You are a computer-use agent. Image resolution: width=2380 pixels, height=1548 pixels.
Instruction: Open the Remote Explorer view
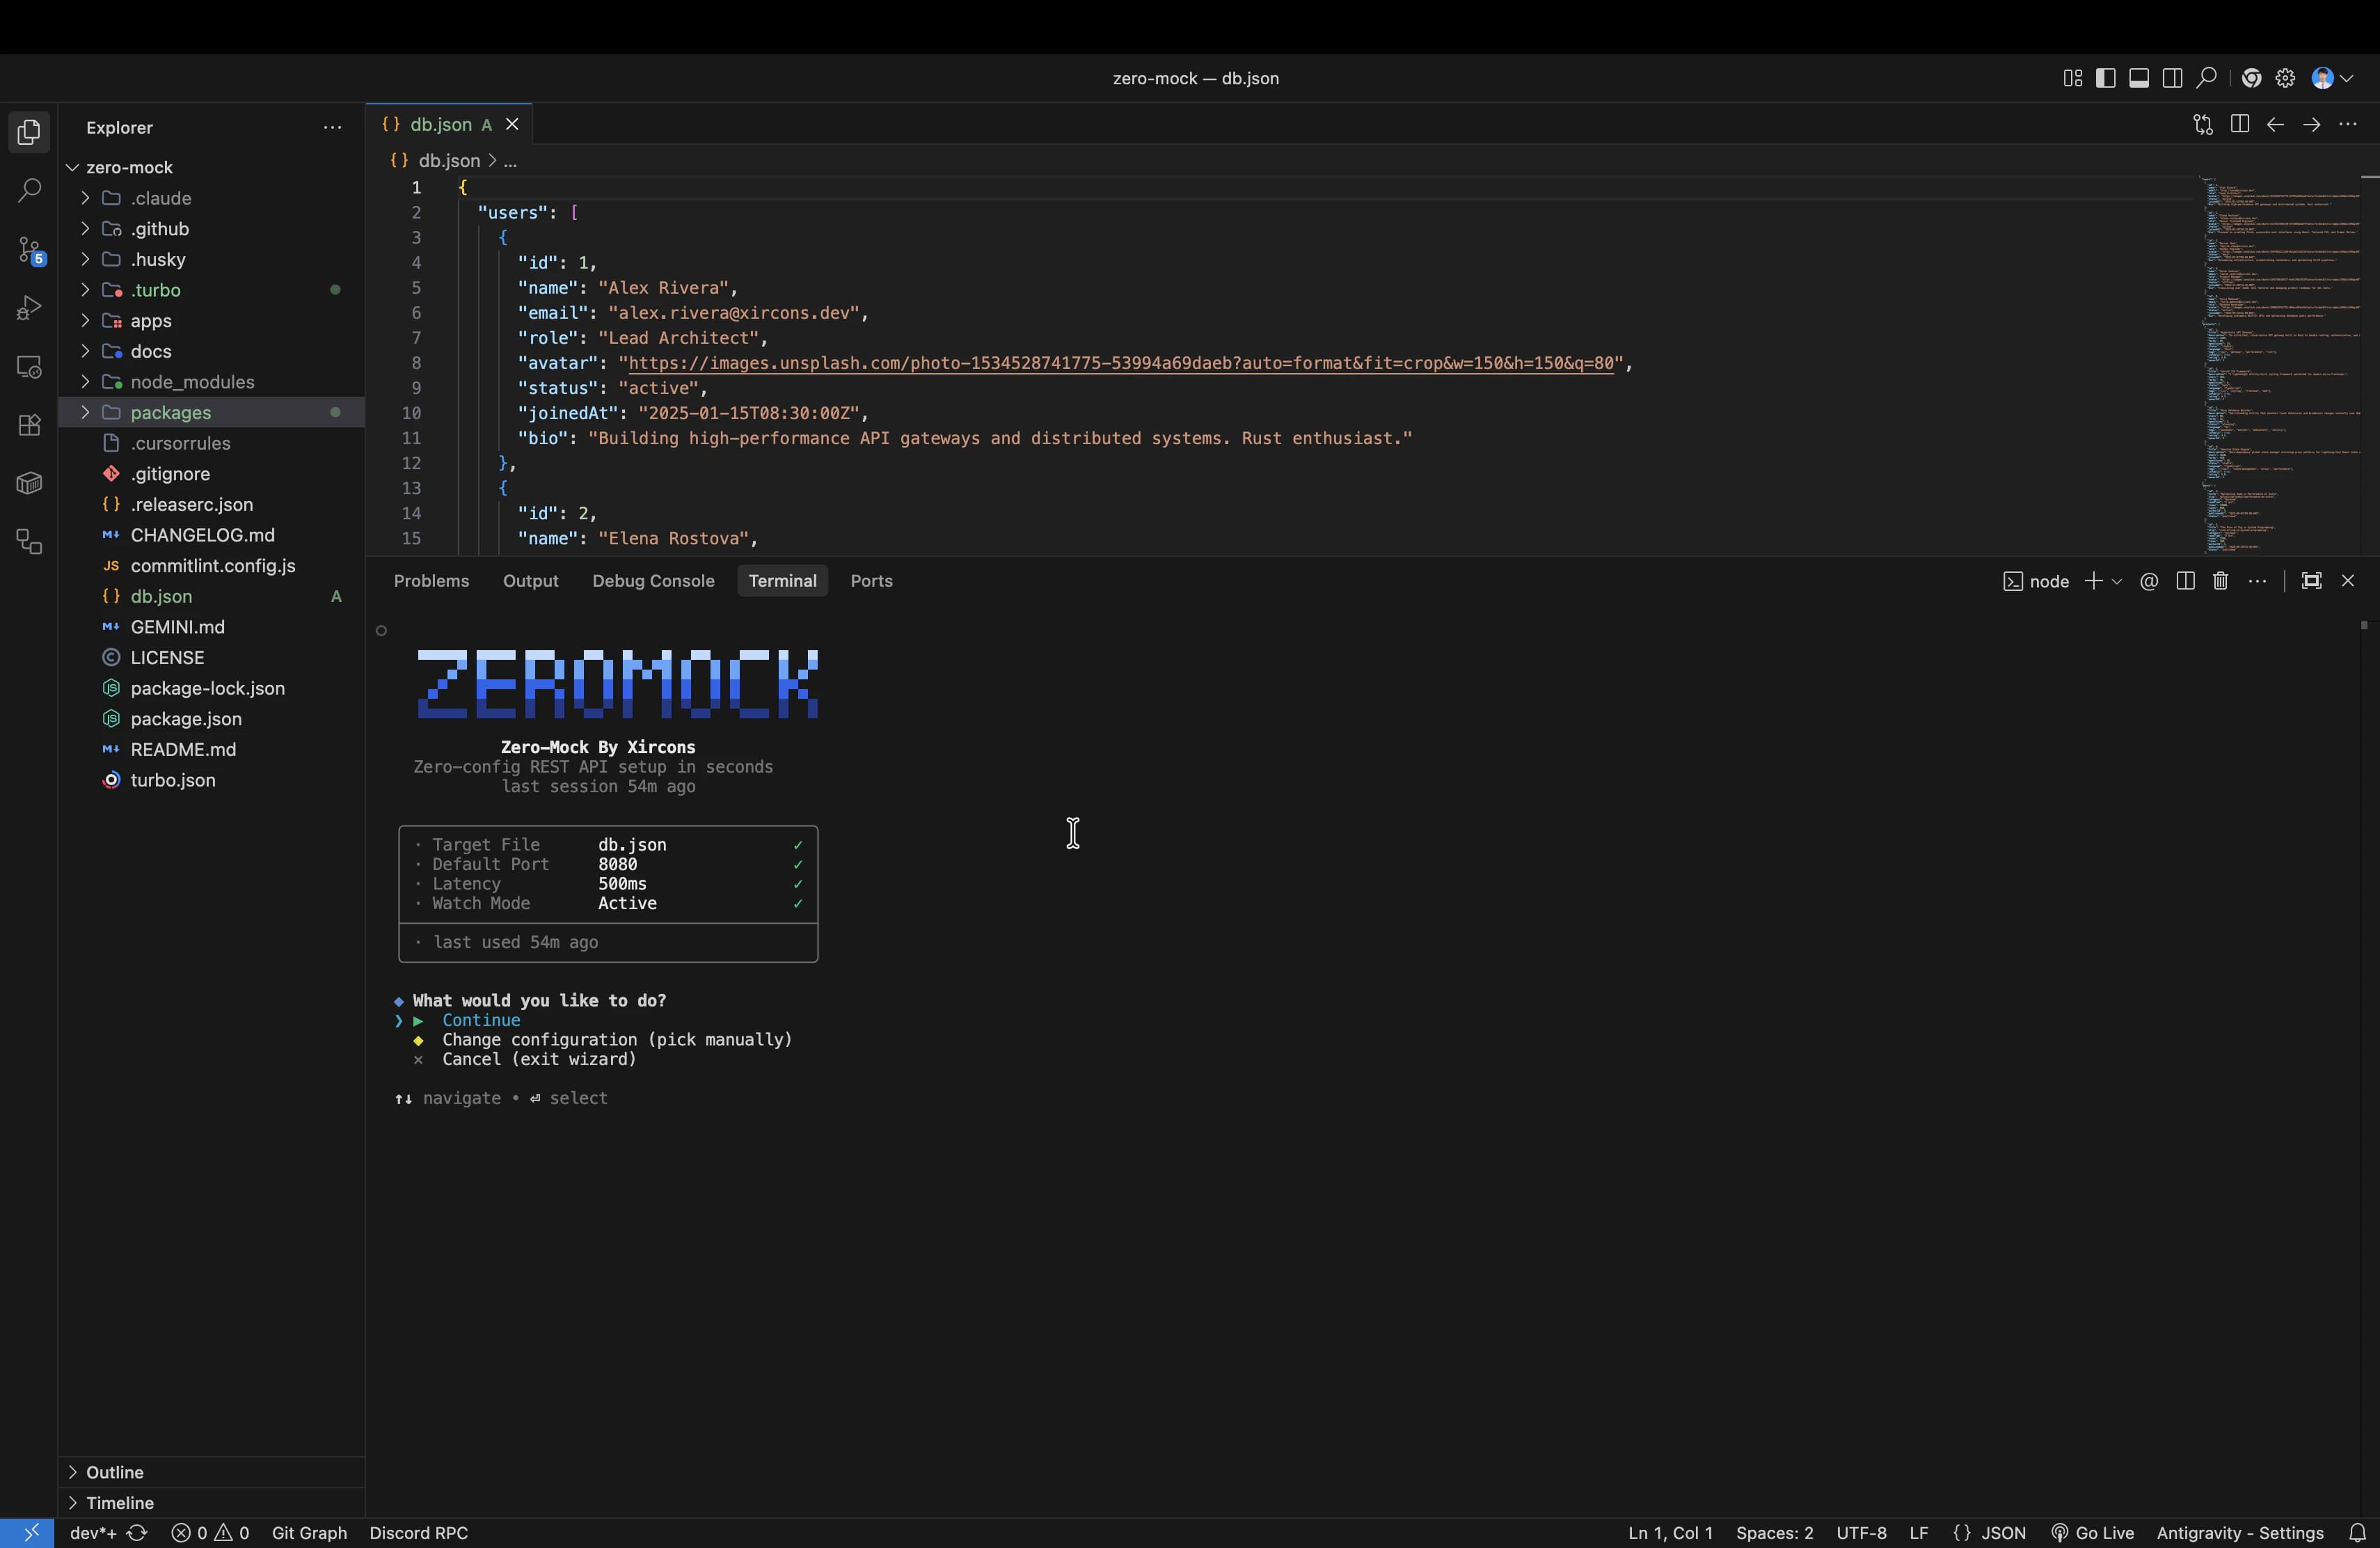point(29,367)
